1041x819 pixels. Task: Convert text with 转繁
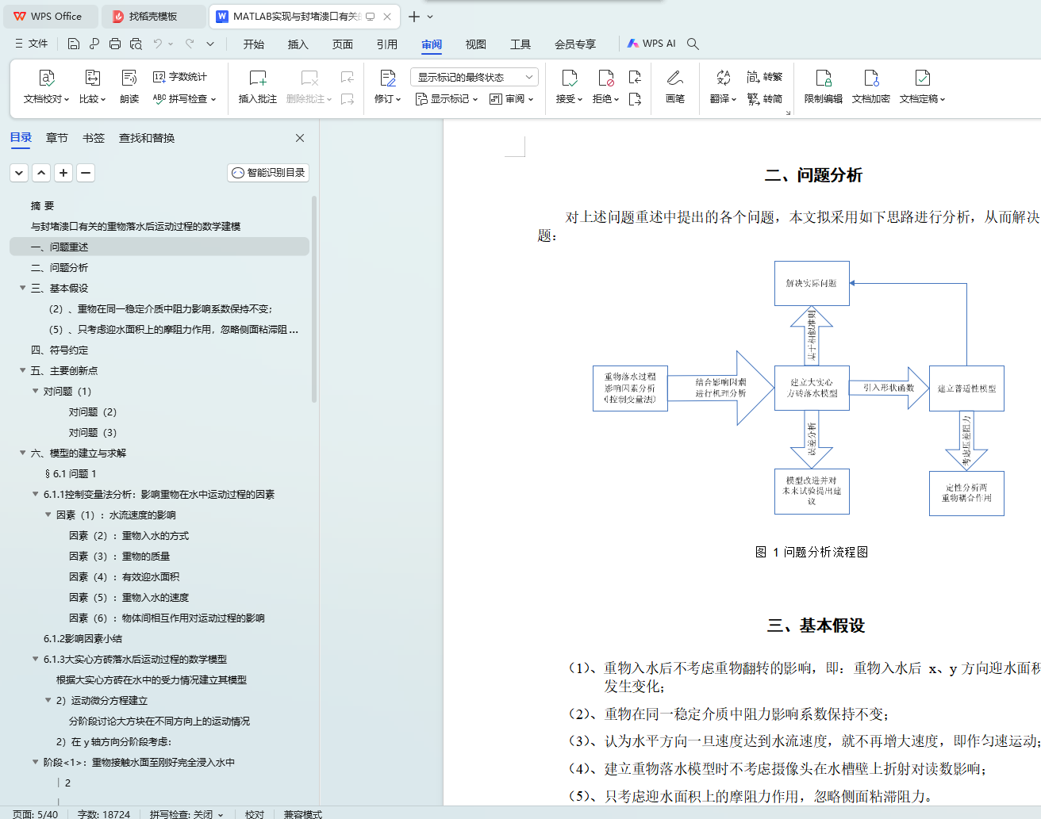[764, 77]
